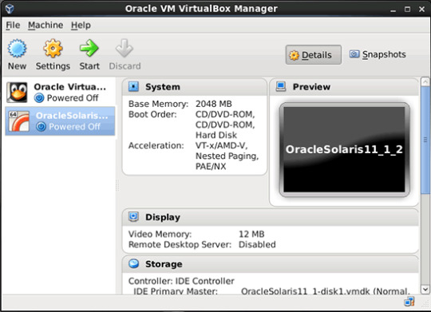This screenshot has height=312, width=431.
Task: Toggle the Details view button
Action: [x=314, y=55]
